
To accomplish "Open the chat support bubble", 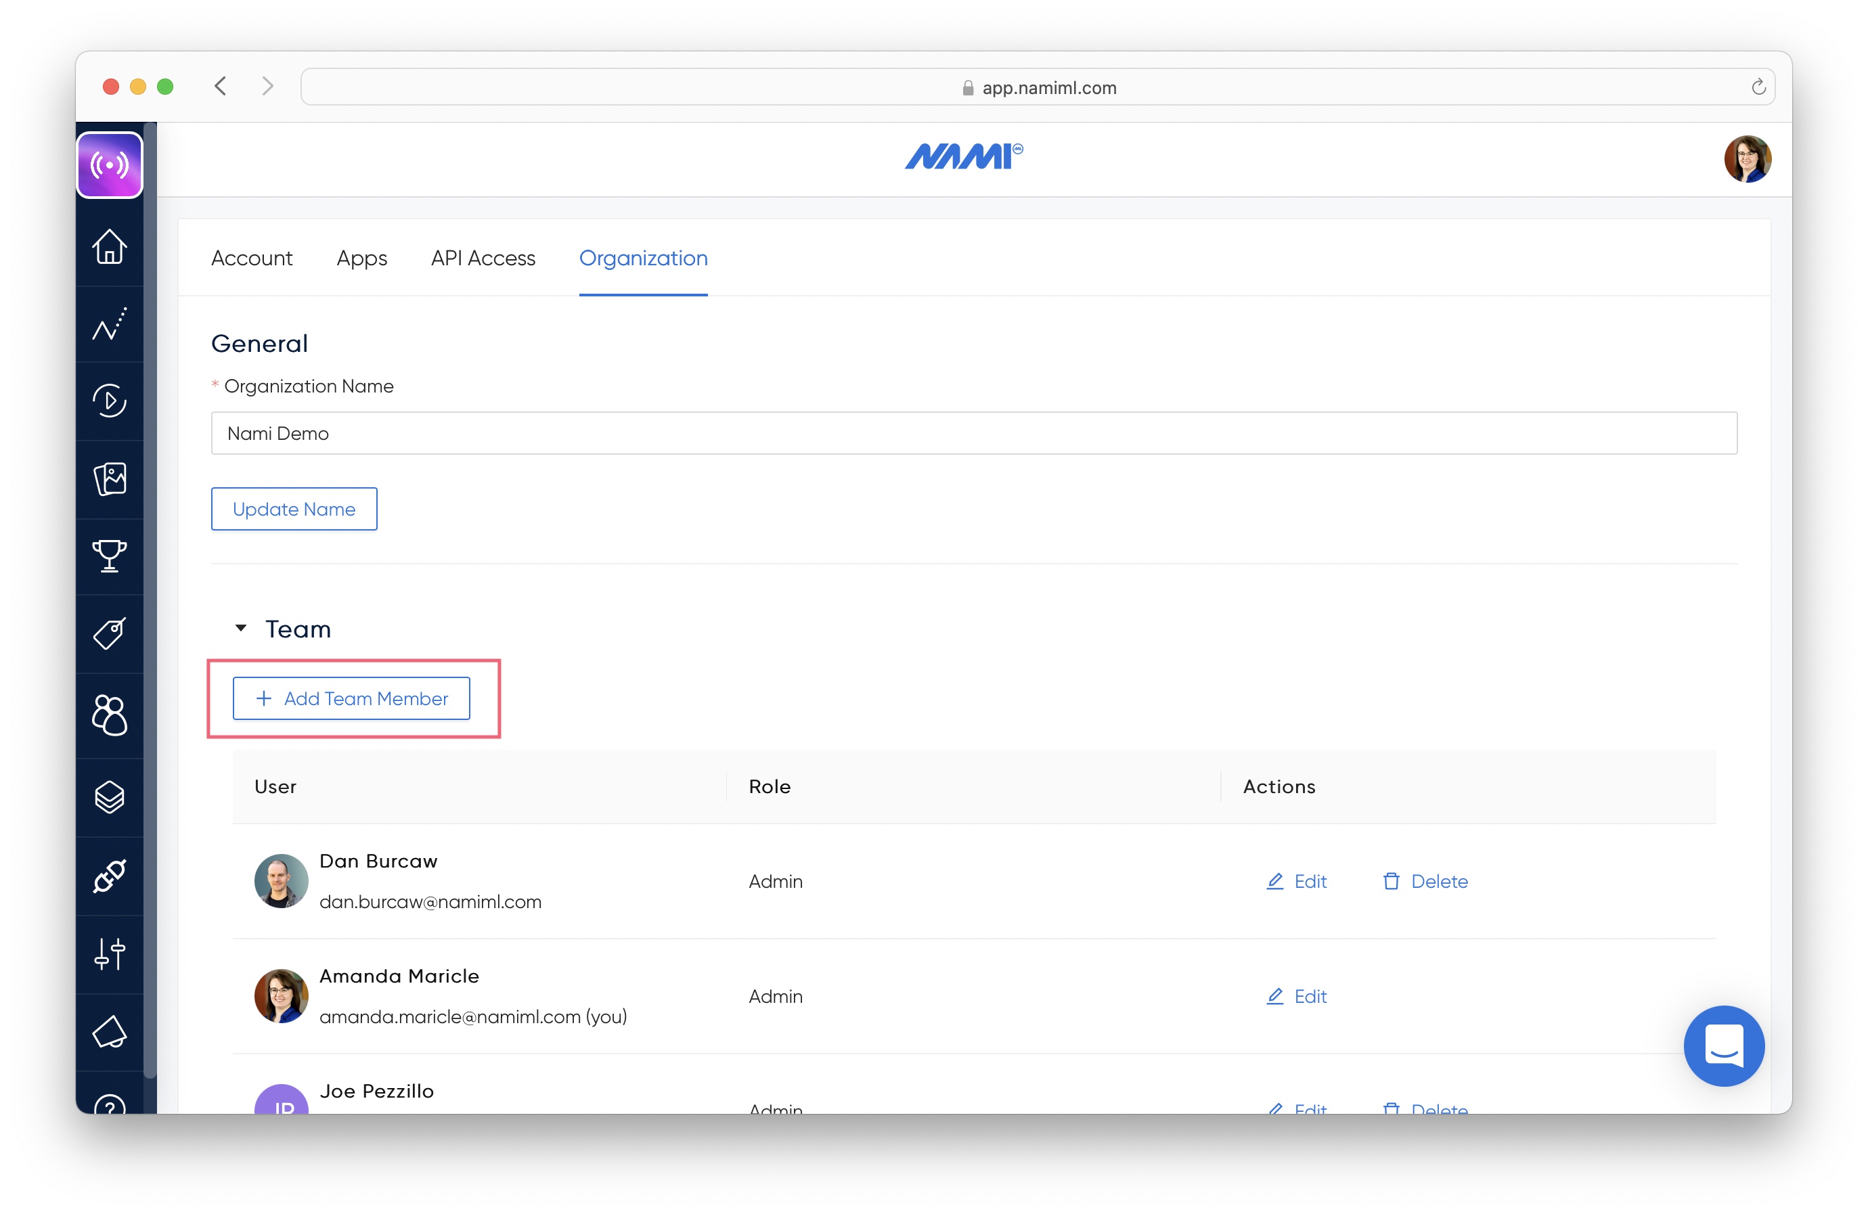I will click(1722, 1046).
